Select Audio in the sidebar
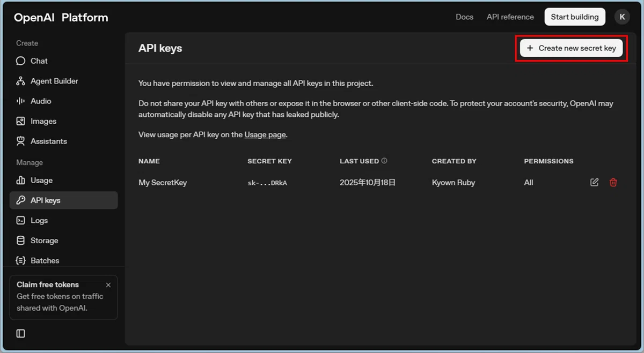Viewport: 644px width, 353px height. point(63,101)
